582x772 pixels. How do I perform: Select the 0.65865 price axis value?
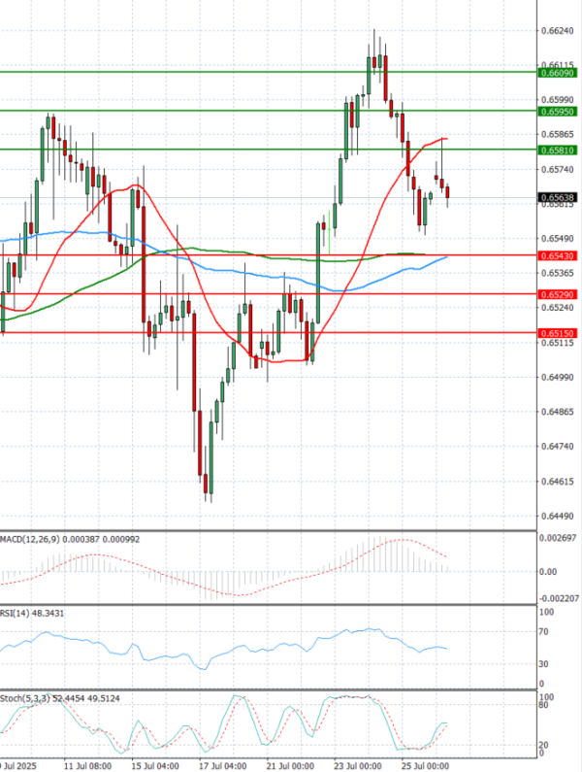click(x=558, y=134)
